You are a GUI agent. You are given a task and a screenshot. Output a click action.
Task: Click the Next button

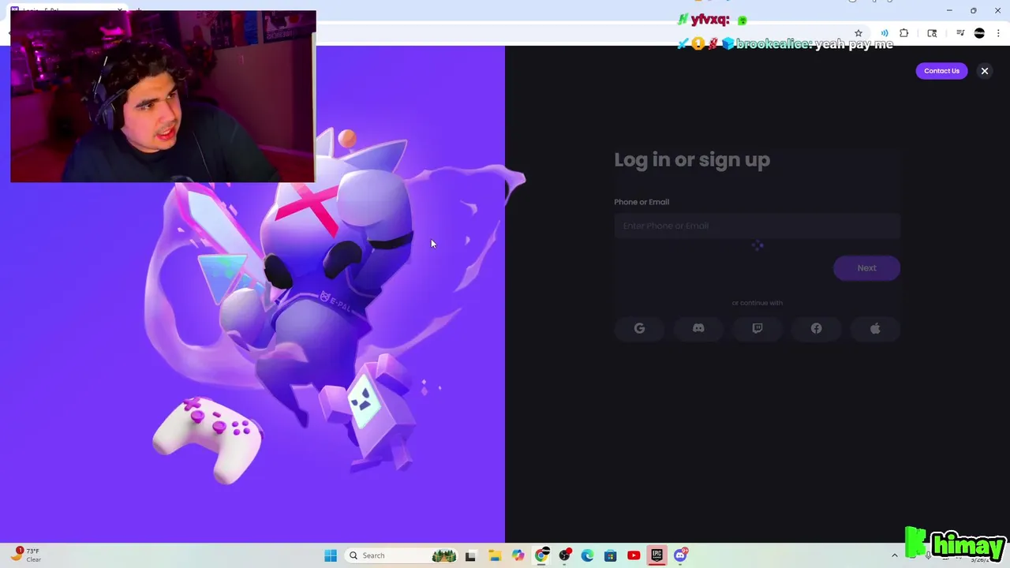point(866,268)
